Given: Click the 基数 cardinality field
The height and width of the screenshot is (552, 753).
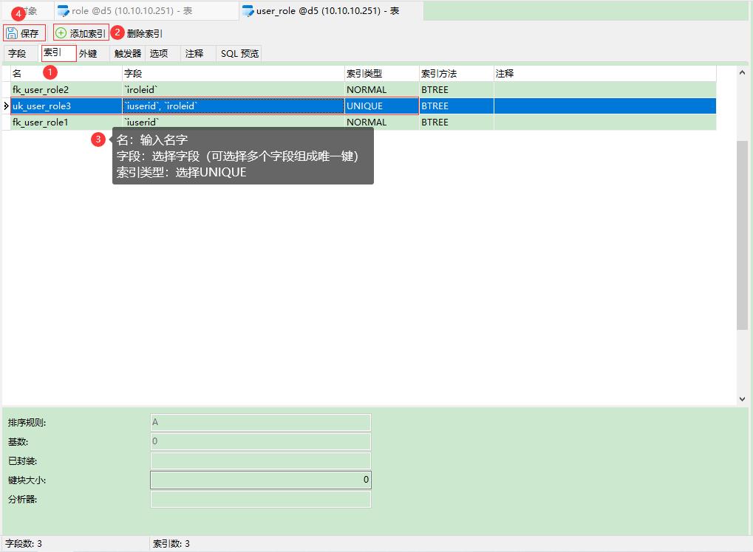Looking at the screenshot, I should [x=261, y=441].
